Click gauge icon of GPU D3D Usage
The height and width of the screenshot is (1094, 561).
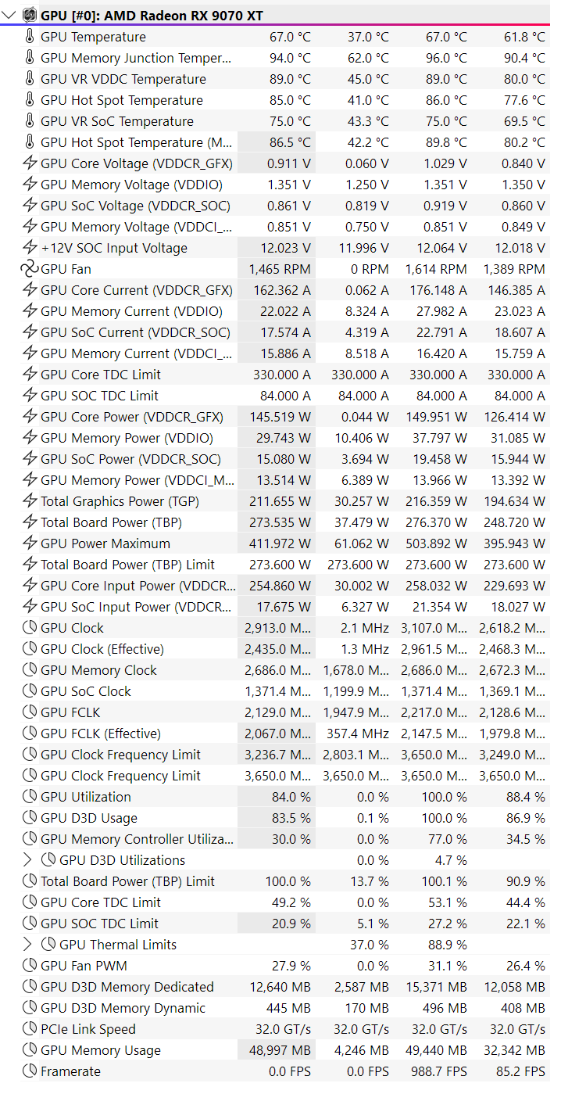click(x=30, y=818)
